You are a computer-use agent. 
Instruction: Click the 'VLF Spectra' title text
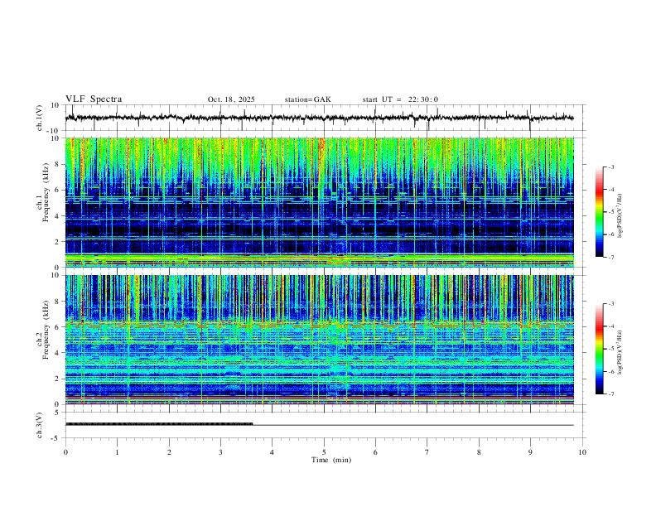click(94, 99)
